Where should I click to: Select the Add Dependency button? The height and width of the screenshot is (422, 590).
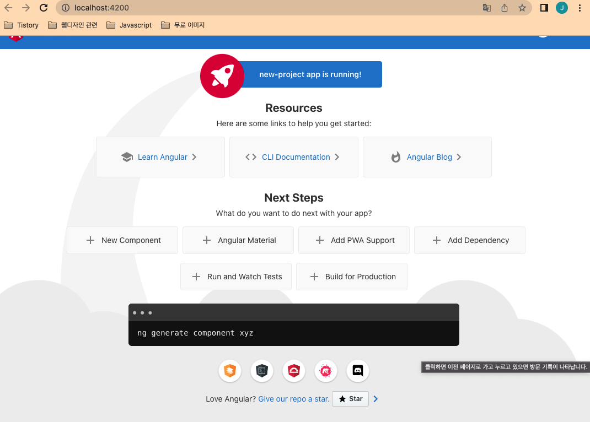pyautogui.click(x=470, y=240)
